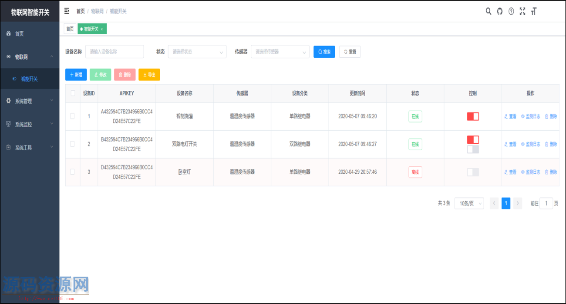Click the 首页 home icon in sidebar

point(9,33)
